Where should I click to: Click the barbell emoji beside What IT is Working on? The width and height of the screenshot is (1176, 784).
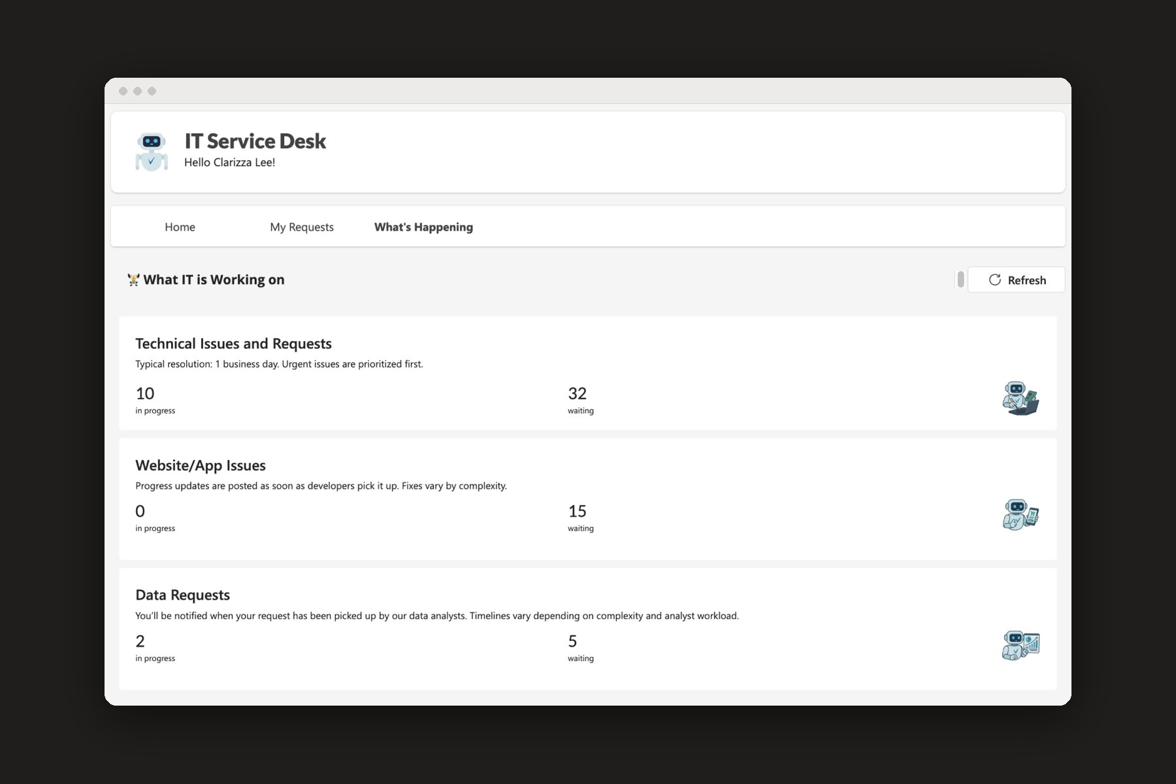click(133, 280)
